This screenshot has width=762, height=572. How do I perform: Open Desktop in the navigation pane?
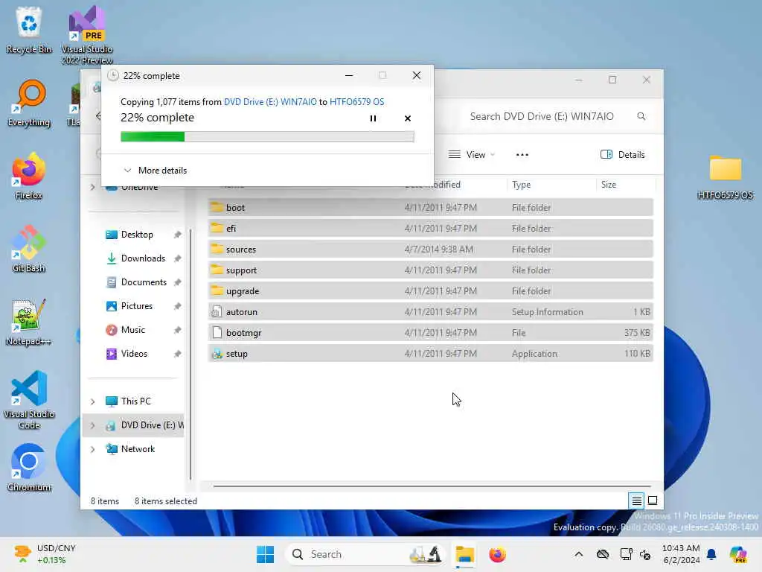pos(137,235)
